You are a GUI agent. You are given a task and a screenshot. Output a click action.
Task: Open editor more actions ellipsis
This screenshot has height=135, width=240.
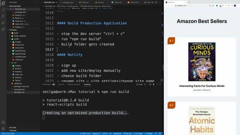[160, 3]
